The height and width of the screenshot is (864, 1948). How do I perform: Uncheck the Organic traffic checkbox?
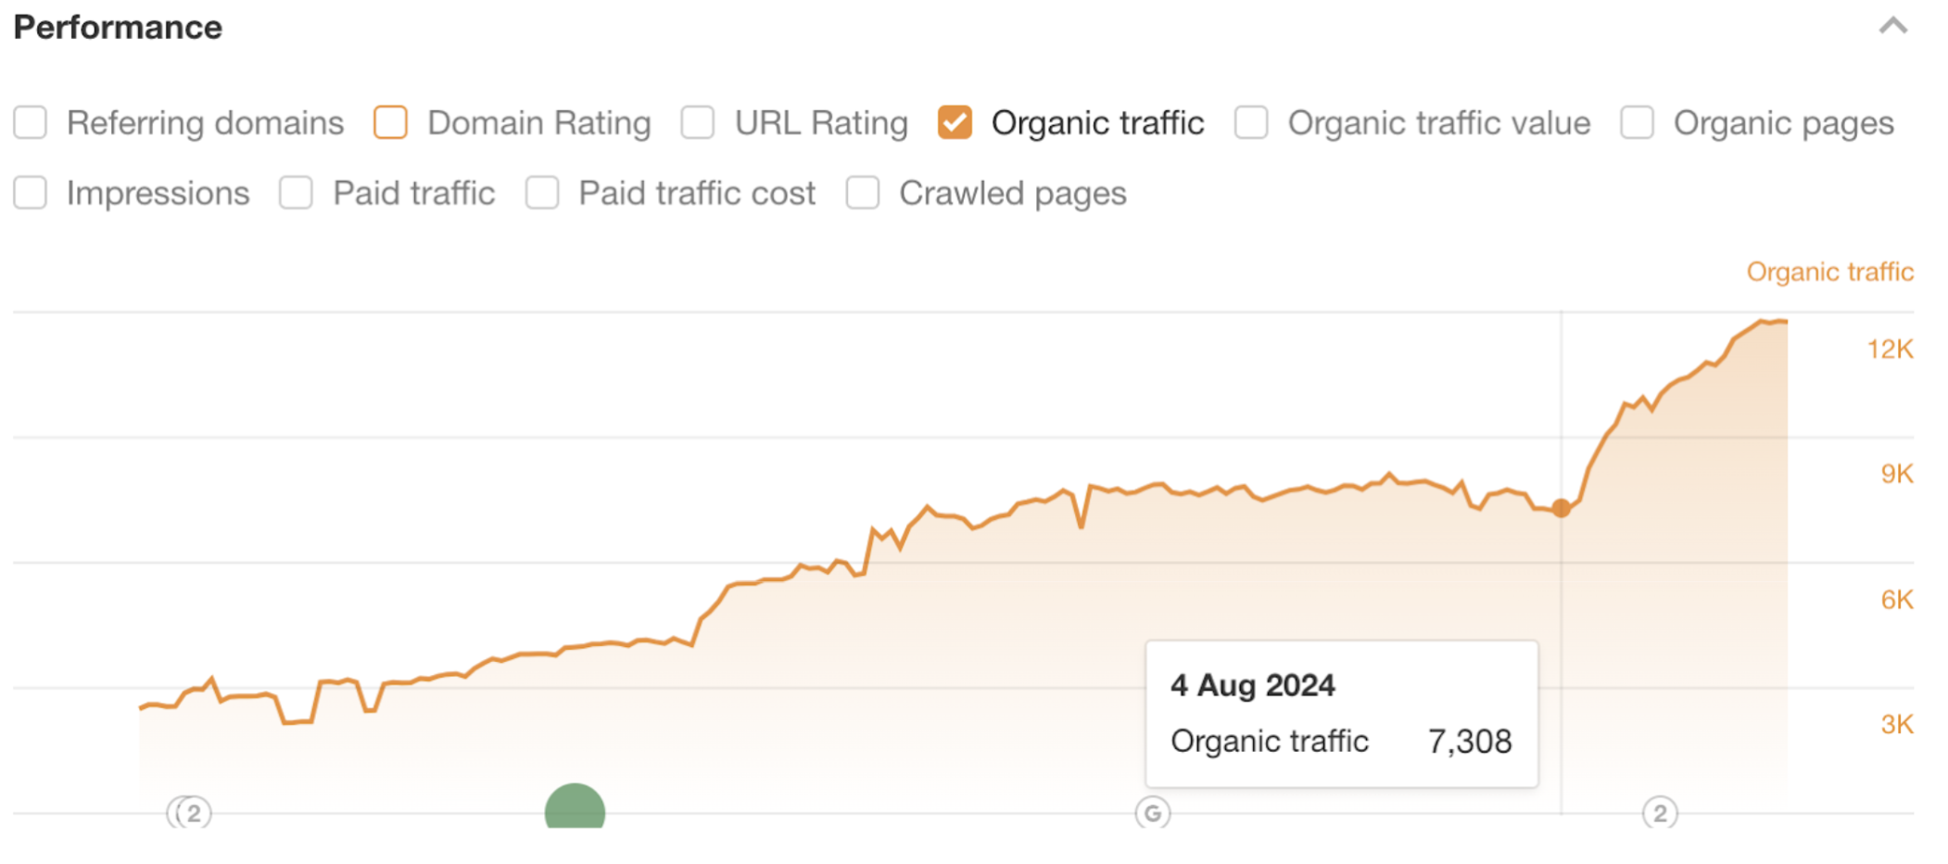click(955, 122)
